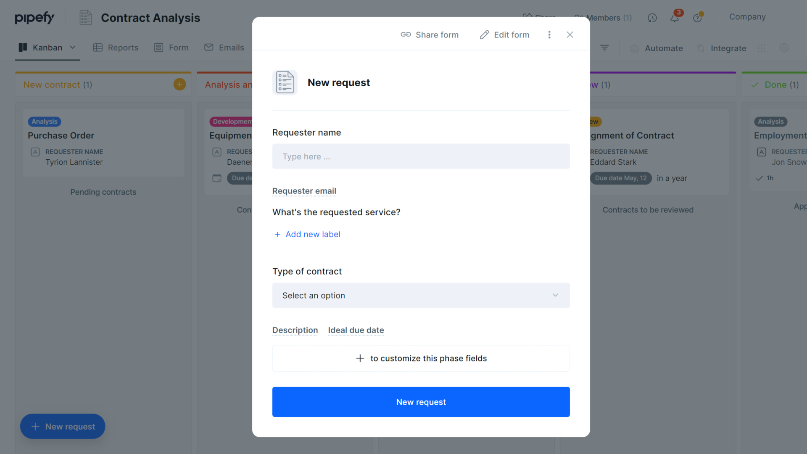Switch to the Ideal due date field tab
This screenshot has width=807, height=454.
[x=356, y=330]
